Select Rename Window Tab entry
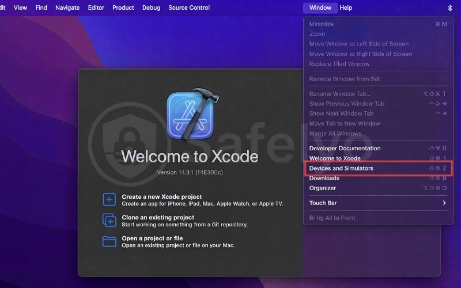The width and height of the screenshot is (461, 288). click(x=378, y=94)
